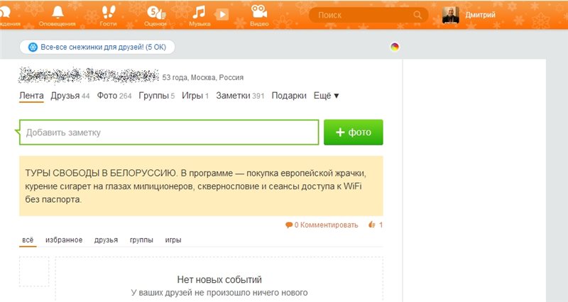Click the search magnifier icon
The image size is (568, 302).
tap(417, 15)
